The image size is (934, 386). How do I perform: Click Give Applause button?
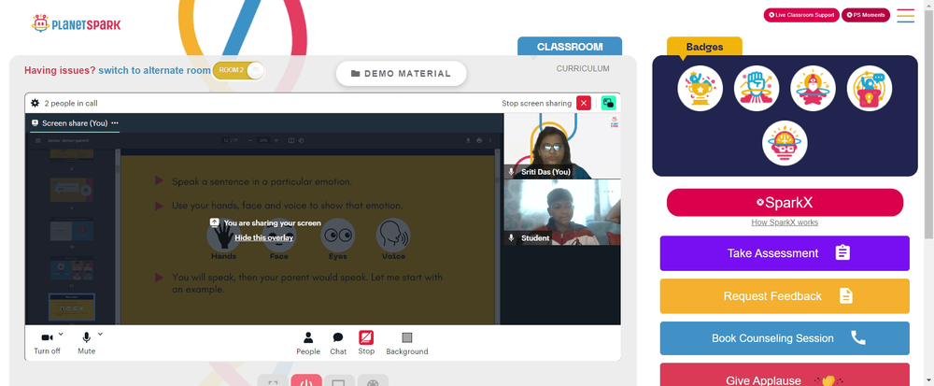pyautogui.click(x=785, y=375)
